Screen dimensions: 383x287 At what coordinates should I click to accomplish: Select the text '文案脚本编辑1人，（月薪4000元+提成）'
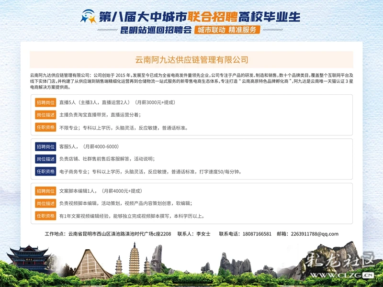coord(101,191)
